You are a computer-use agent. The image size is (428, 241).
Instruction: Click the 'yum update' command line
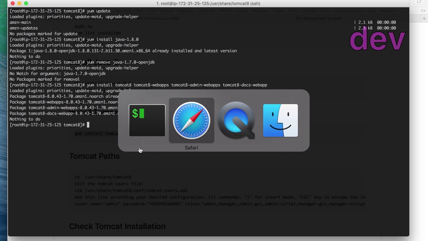coord(60,11)
